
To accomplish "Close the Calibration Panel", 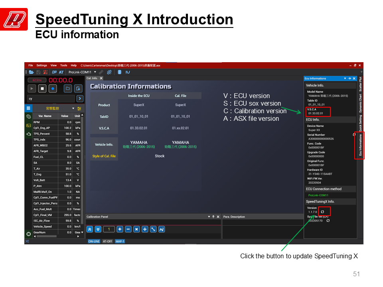I will point(218,217).
